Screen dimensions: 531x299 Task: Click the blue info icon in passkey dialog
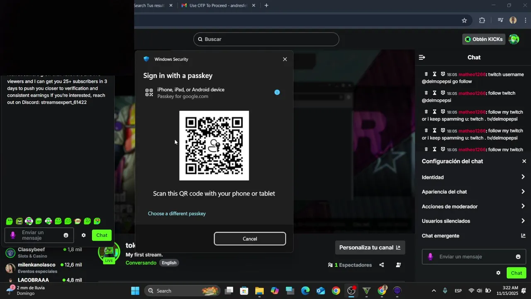(x=277, y=92)
